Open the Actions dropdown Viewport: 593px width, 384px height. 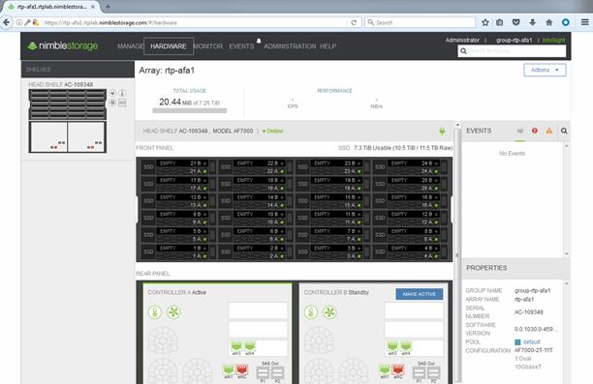coord(545,70)
